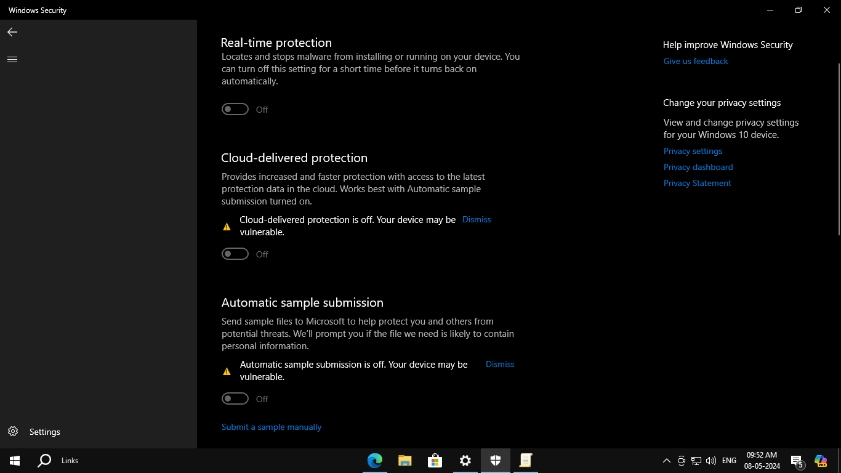841x473 pixels.
Task: Click the Cloud-delivered protection warning triangle icon
Action: [227, 227]
